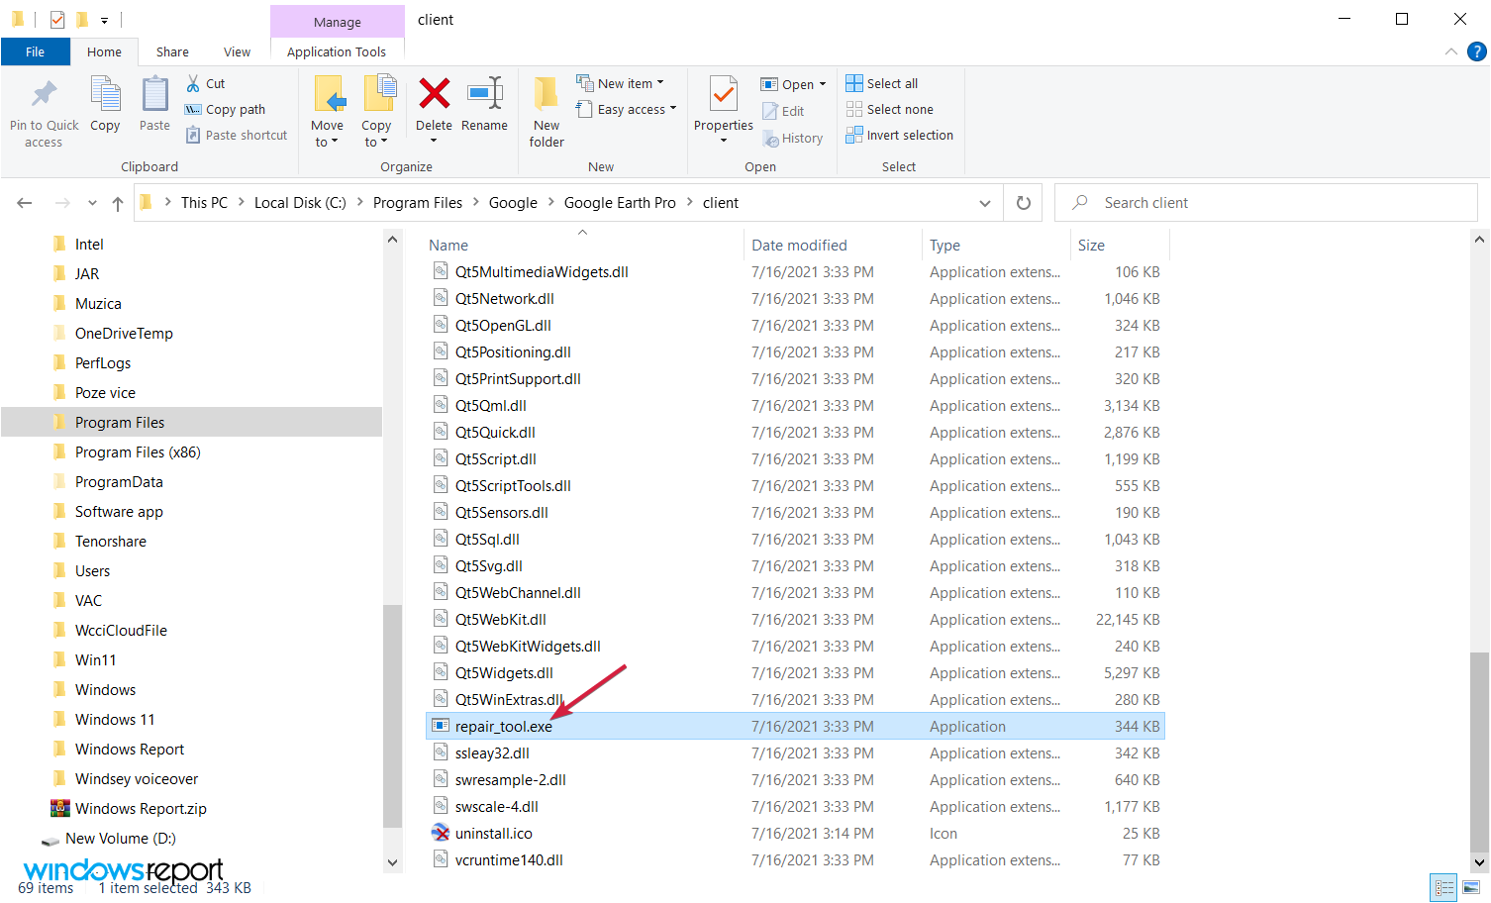This screenshot has height=903, width=1491.
Task: Click Copy path in Clipboard group
Action: click(x=226, y=110)
